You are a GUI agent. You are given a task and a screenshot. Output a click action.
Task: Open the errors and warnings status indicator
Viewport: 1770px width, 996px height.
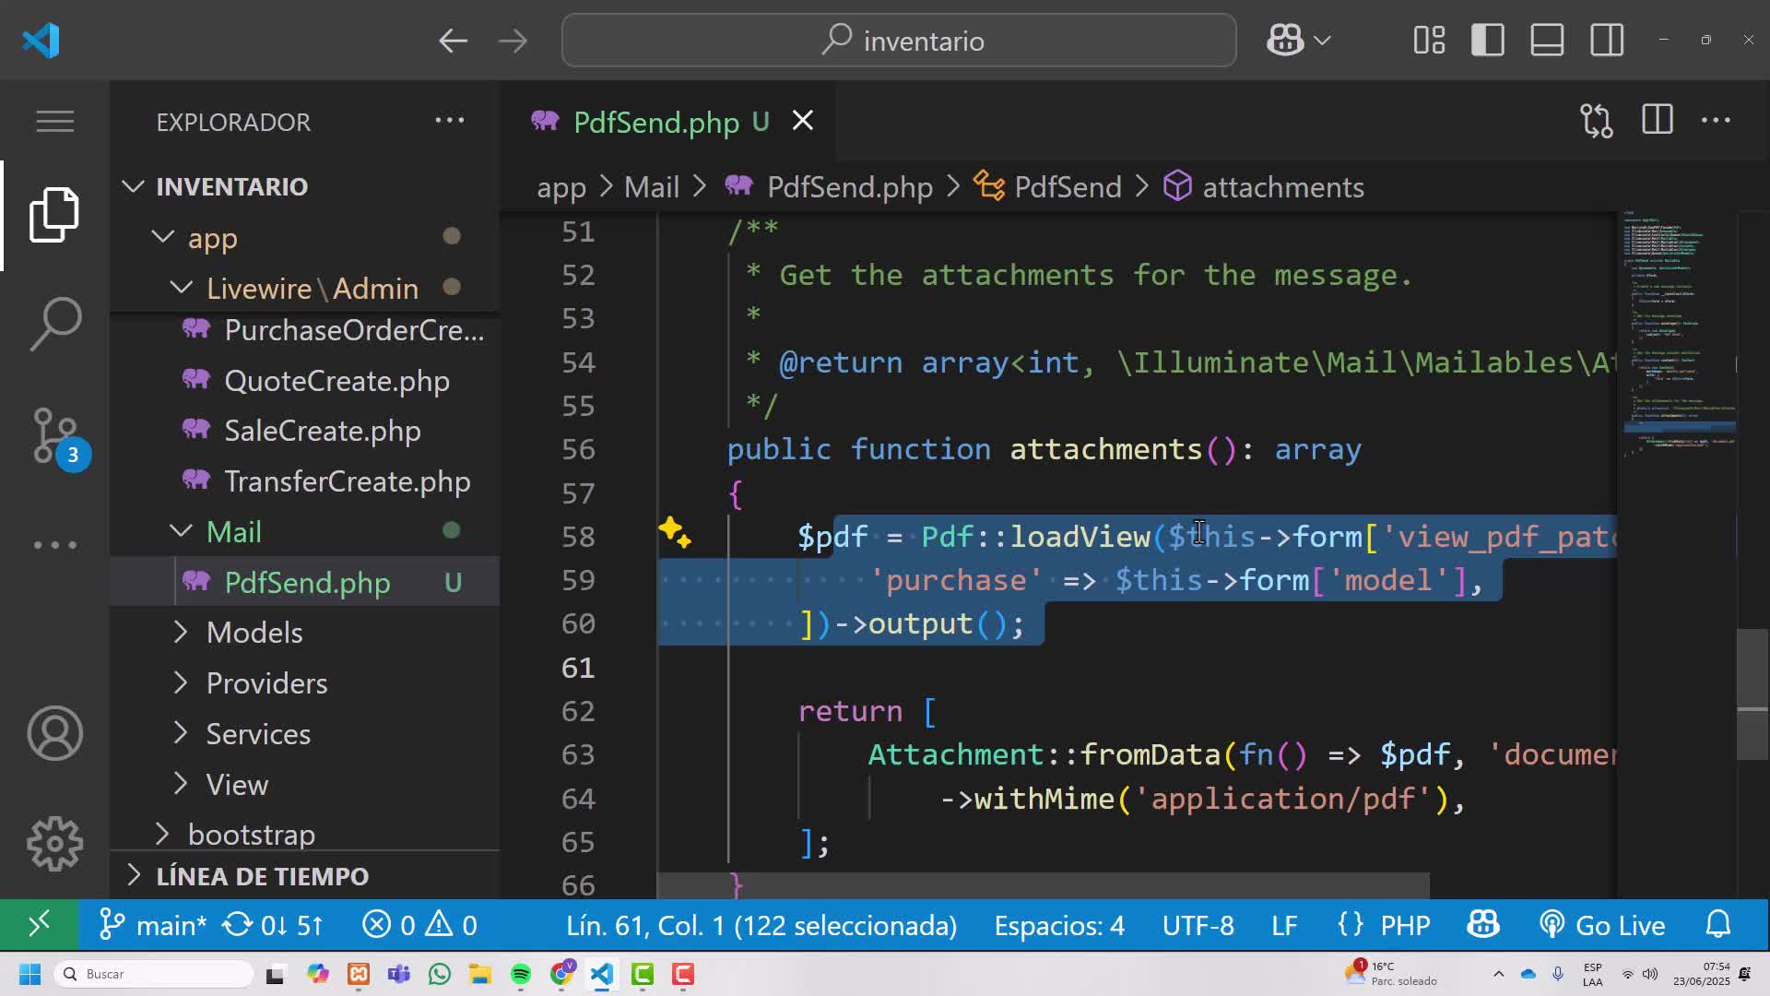click(419, 925)
